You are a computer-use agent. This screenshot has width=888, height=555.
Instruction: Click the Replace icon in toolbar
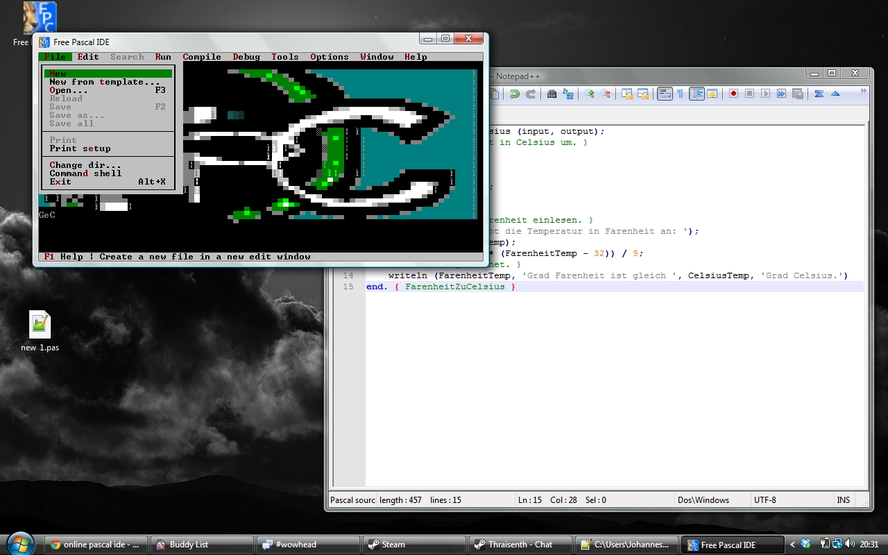click(x=568, y=94)
